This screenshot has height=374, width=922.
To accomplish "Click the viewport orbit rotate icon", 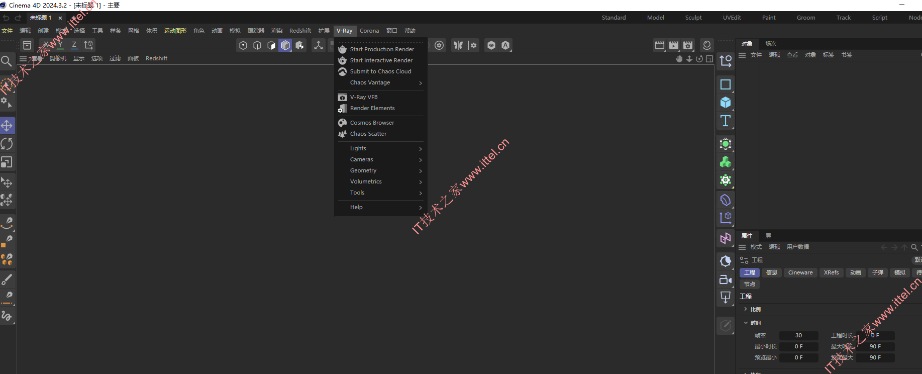I will point(699,59).
